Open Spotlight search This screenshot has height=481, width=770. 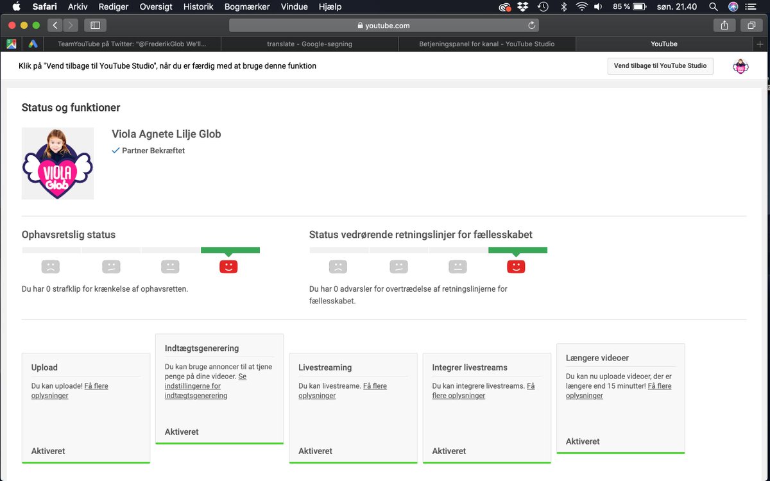pyautogui.click(x=714, y=7)
